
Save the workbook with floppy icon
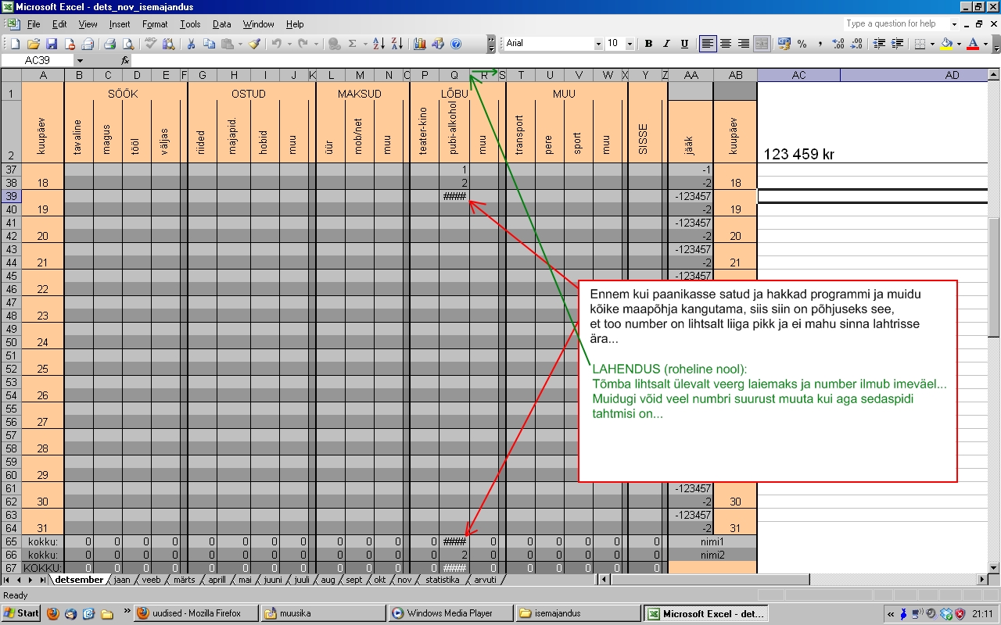click(52, 44)
